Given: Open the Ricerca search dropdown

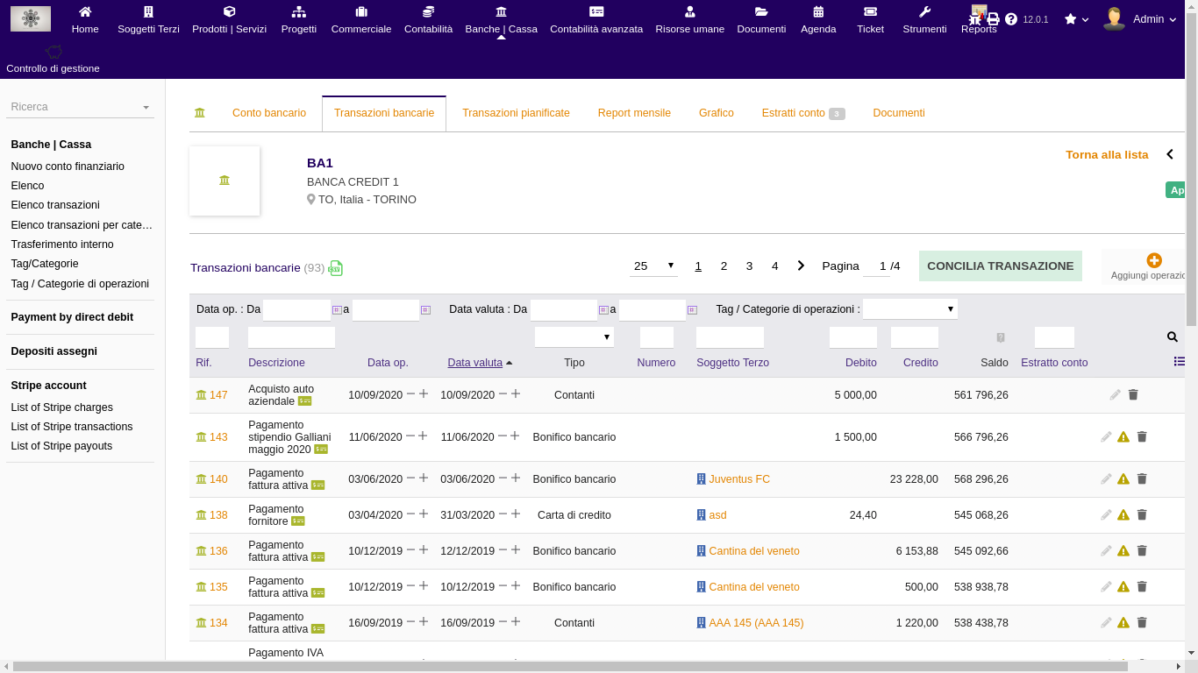Looking at the screenshot, I should point(81,107).
